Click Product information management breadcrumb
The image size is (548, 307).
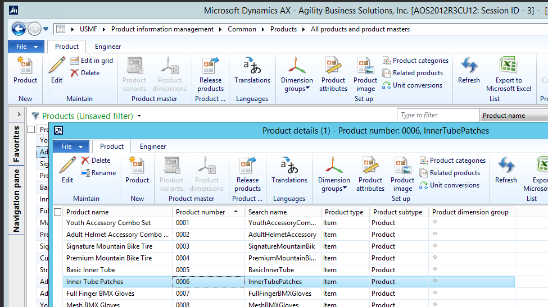coord(162,29)
